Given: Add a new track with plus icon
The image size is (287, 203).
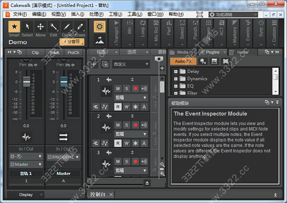Looking at the screenshot, I should (94, 64).
